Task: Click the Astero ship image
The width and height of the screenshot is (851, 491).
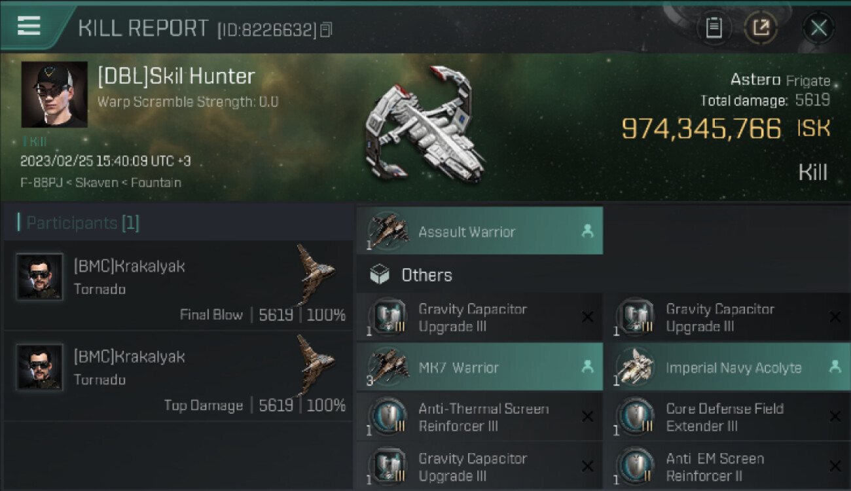Action: [x=425, y=124]
